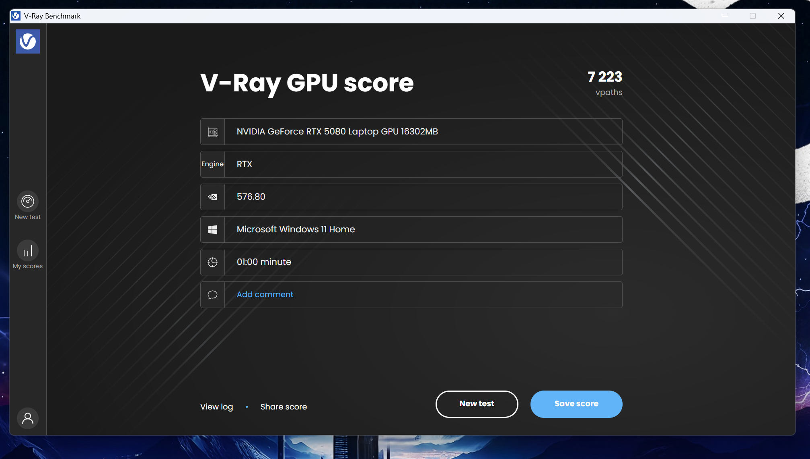Click the RTX engine value
Screen dimensions: 810x459
[245, 164]
